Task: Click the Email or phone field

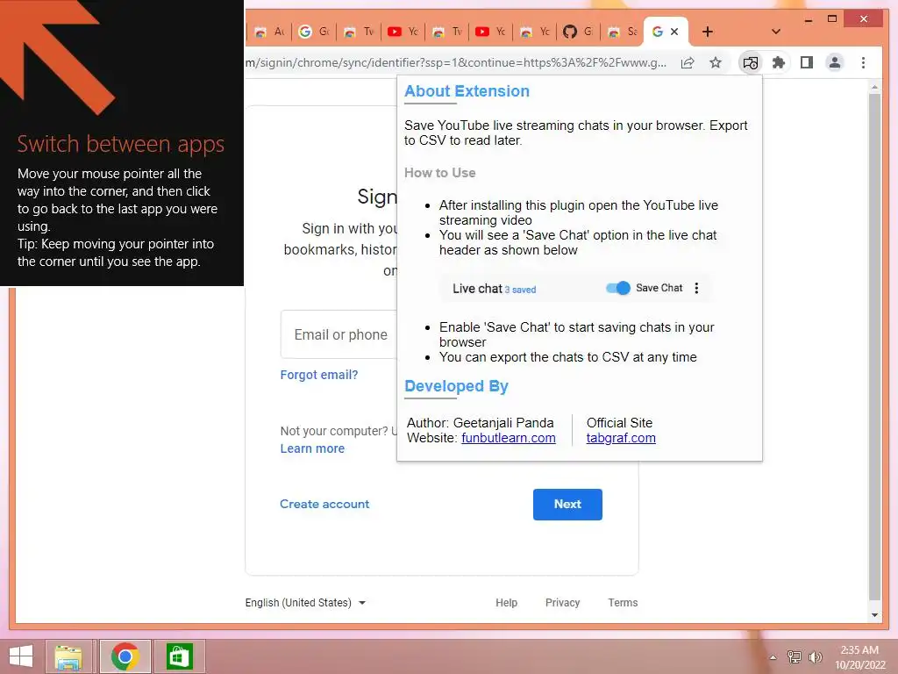Action: [x=339, y=334]
